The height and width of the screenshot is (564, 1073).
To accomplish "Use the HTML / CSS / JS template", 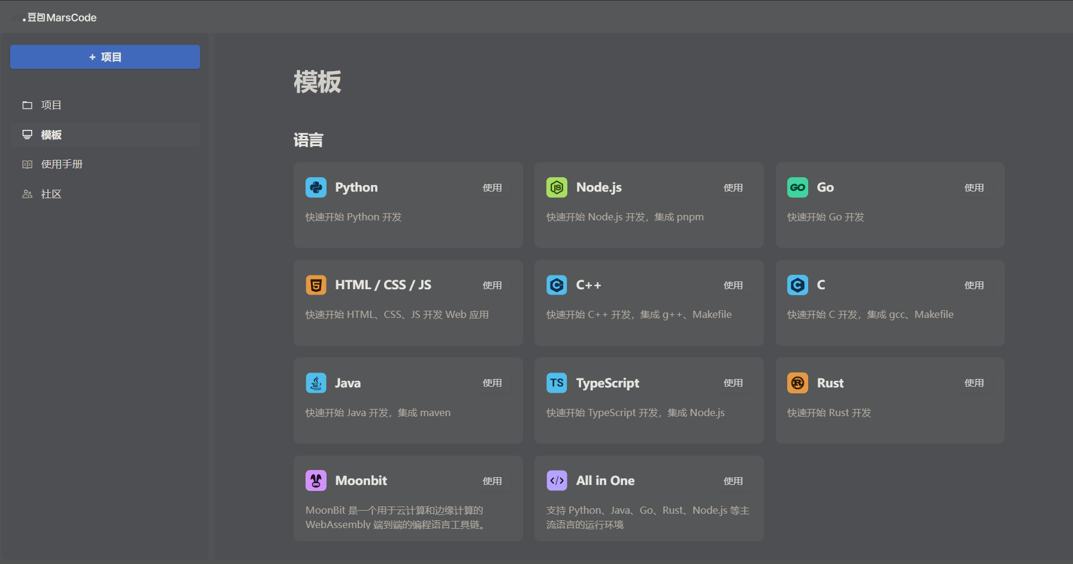I will coord(492,285).
